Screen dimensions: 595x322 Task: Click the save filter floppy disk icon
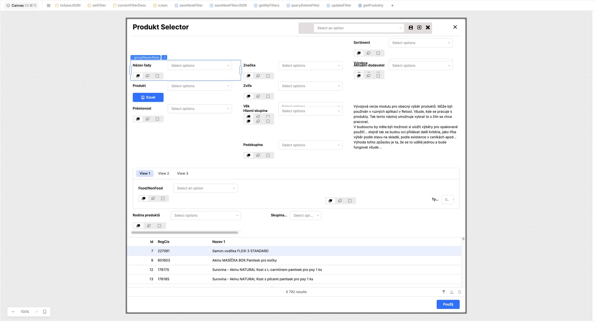coord(411,28)
